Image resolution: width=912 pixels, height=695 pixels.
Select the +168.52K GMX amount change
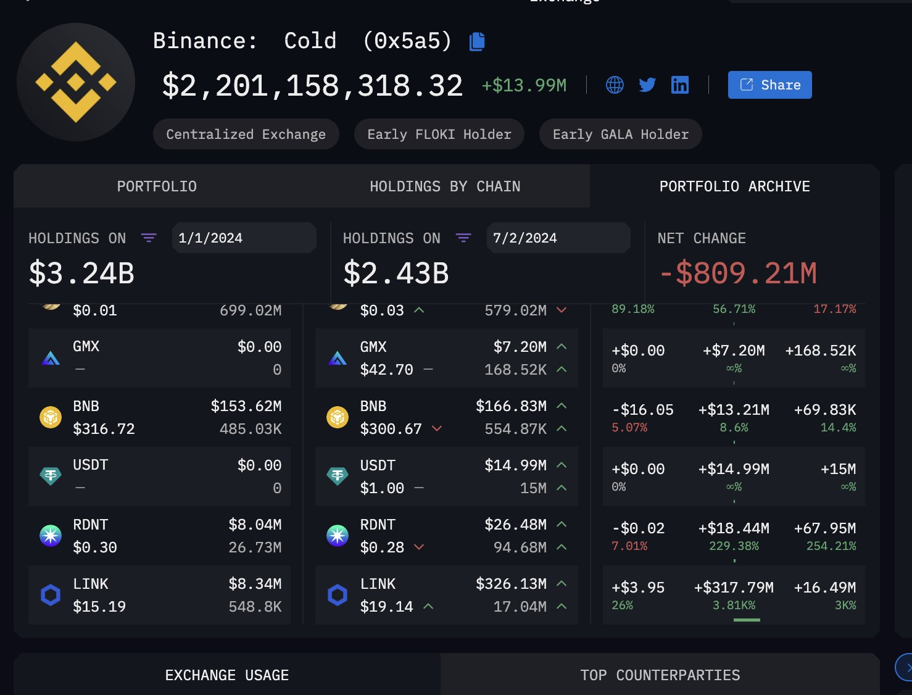point(821,351)
